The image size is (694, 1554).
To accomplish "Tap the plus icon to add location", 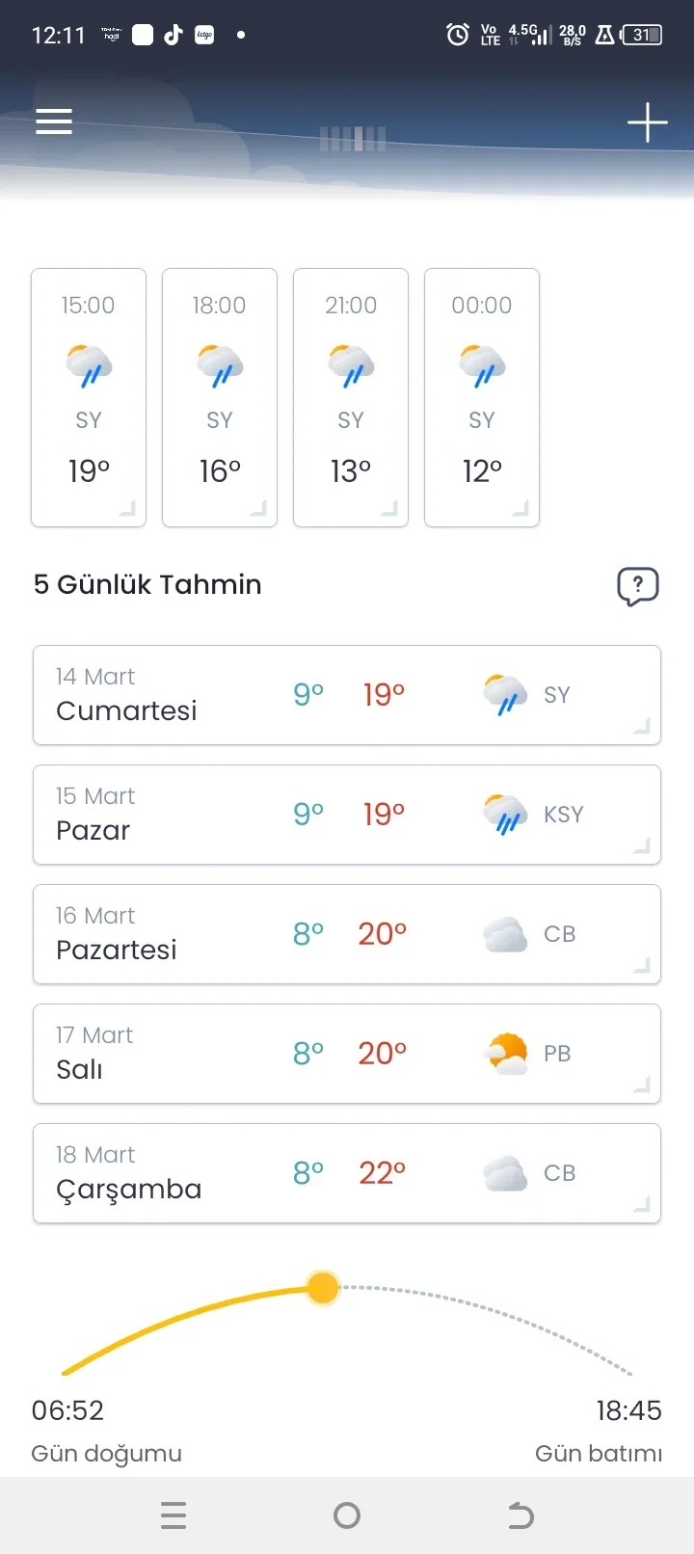I will (647, 122).
